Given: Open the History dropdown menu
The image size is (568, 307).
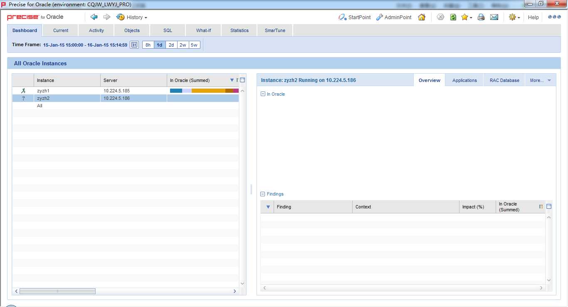Looking at the screenshot, I should click(x=132, y=17).
